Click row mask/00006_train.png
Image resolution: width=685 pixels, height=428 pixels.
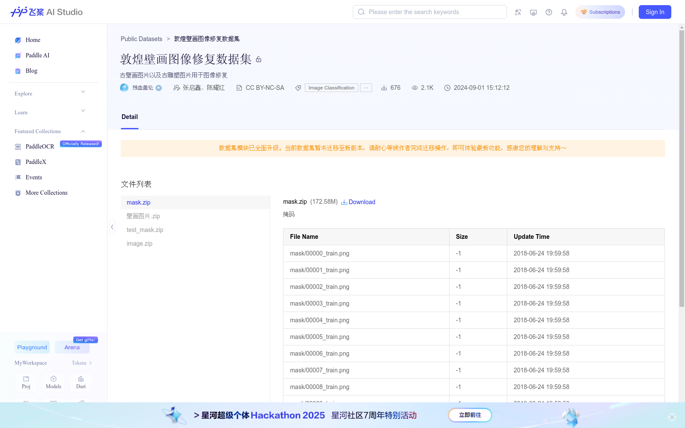click(x=474, y=354)
